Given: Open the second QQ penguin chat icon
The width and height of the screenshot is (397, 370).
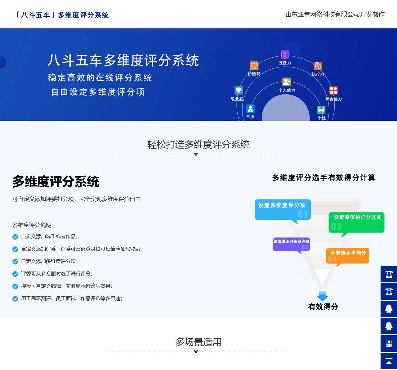Looking at the screenshot, I should [389, 326].
